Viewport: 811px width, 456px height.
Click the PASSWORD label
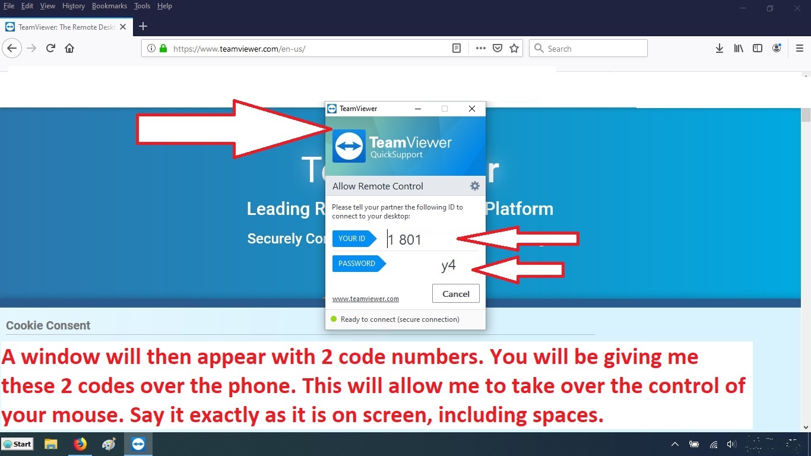pyautogui.click(x=359, y=264)
